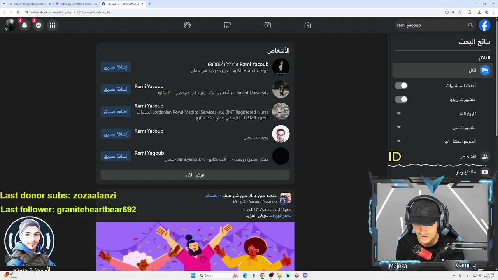The image size is (498, 280).
Task: Select the 'الكل' (All) filter
Action: click(x=442, y=70)
